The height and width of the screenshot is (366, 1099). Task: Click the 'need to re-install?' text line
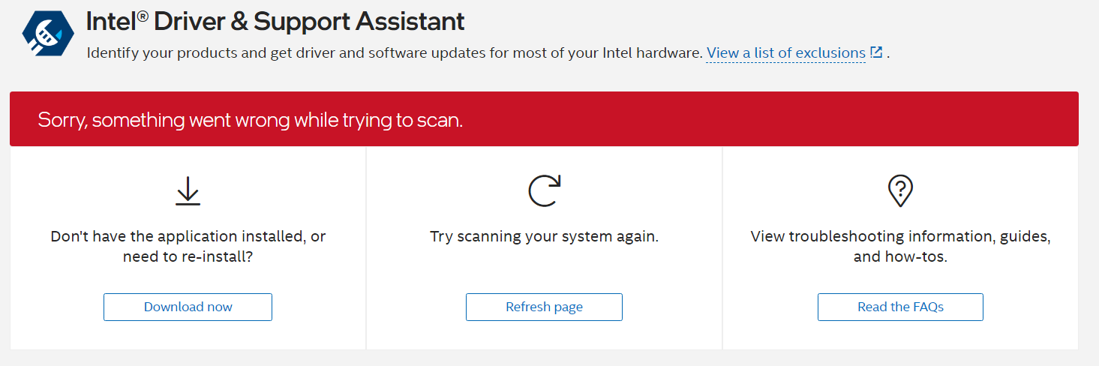coord(188,256)
